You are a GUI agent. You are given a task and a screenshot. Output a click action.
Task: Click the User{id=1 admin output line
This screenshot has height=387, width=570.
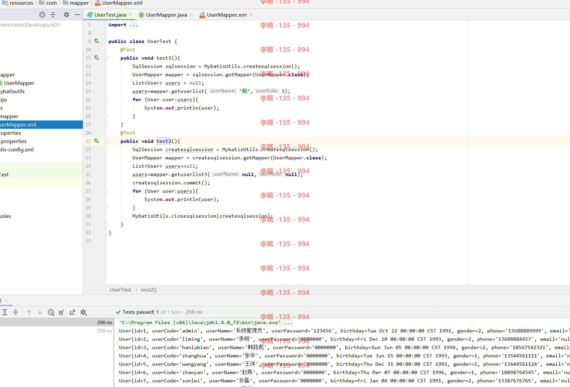tap(344, 330)
